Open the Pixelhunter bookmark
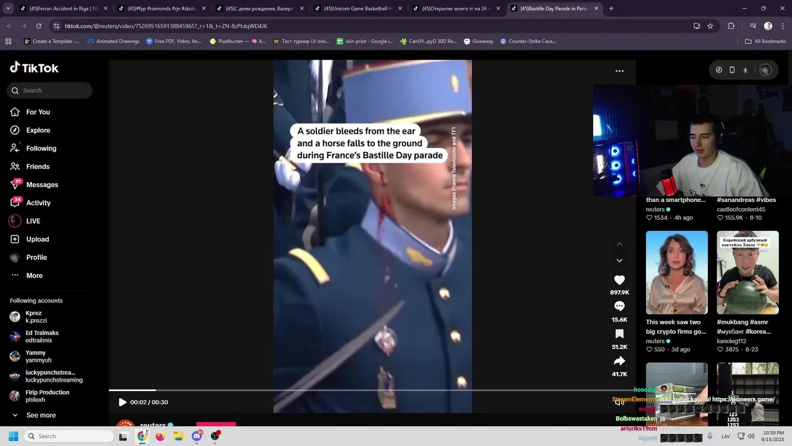The height and width of the screenshot is (446, 792). pyautogui.click(x=238, y=42)
